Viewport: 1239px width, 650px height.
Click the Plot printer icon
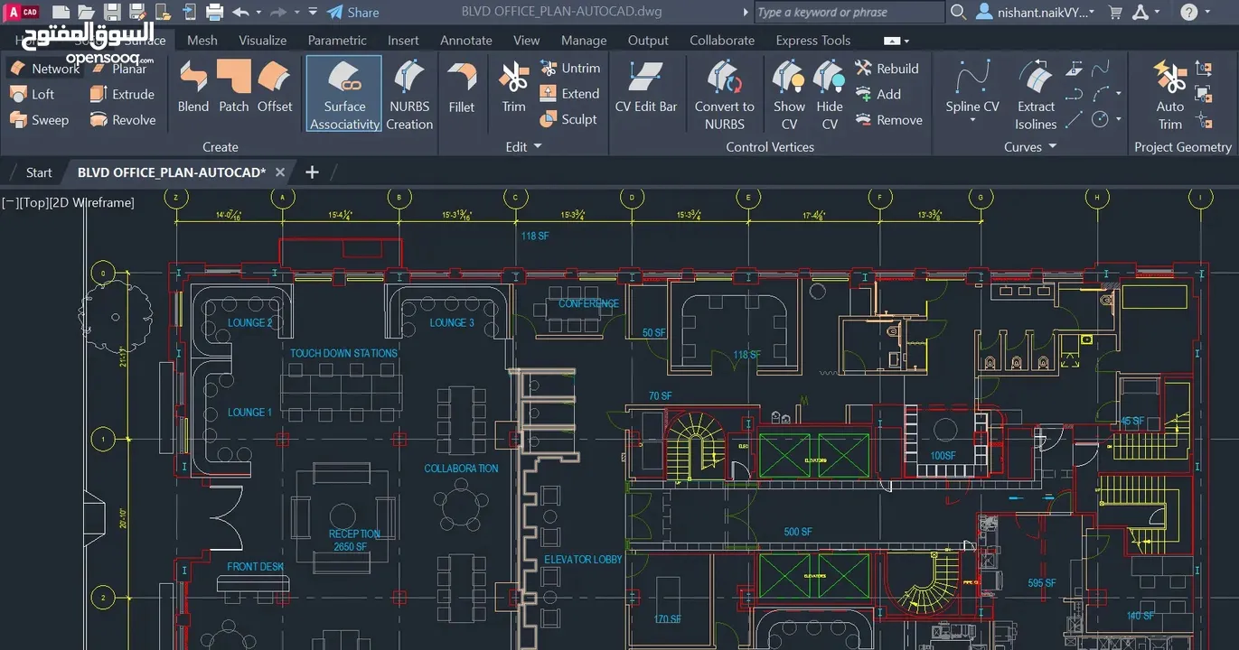[215, 13]
